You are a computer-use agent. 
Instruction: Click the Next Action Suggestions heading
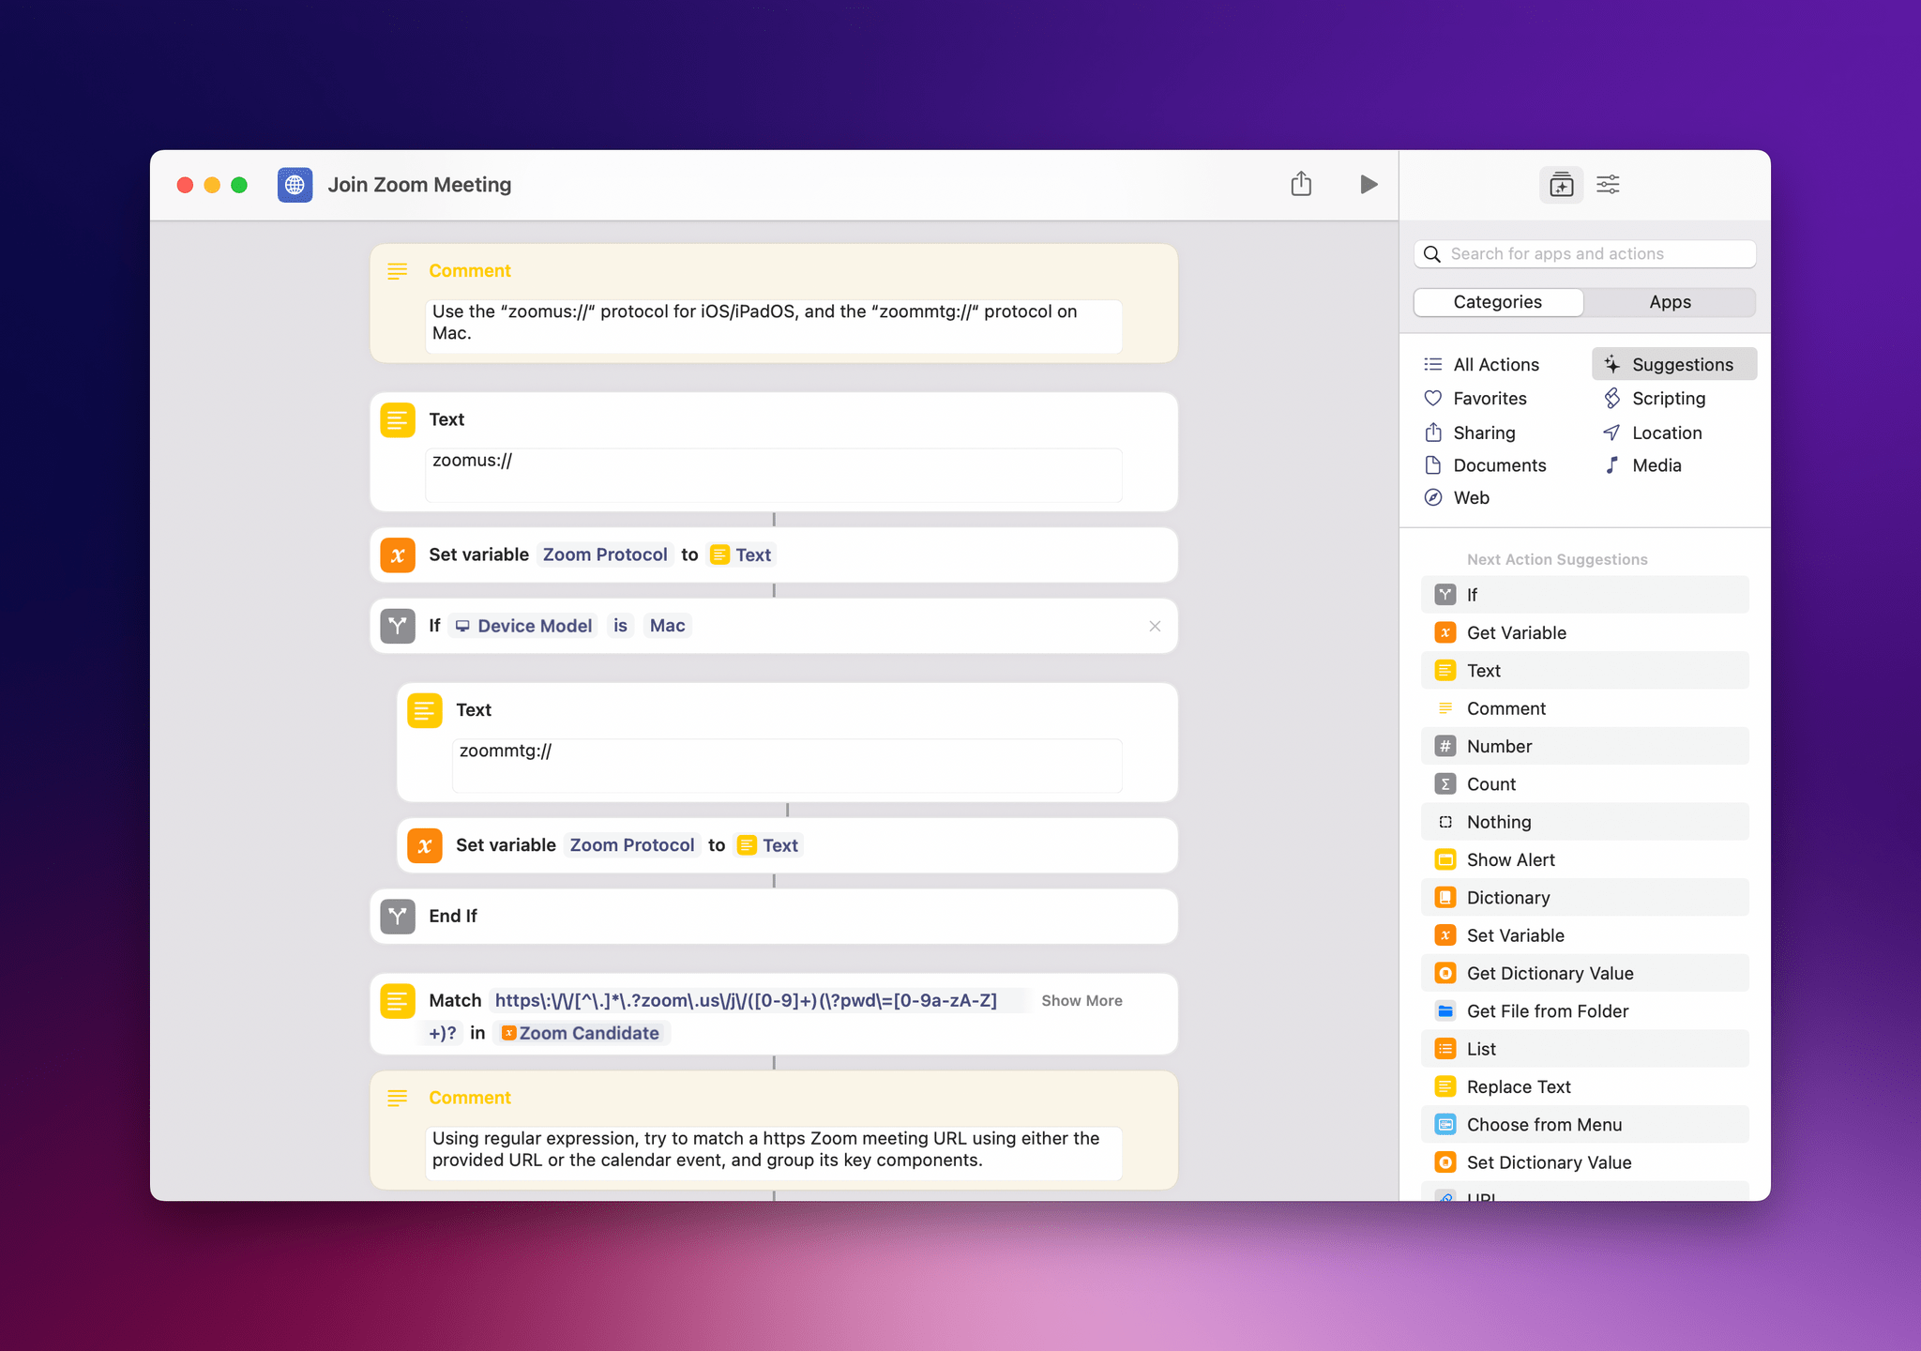pyautogui.click(x=1557, y=559)
